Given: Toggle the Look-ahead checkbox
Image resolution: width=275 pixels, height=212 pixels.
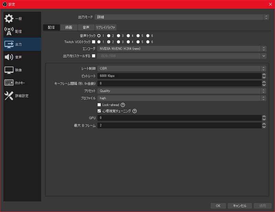Looking at the screenshot, I should point(99,105).
